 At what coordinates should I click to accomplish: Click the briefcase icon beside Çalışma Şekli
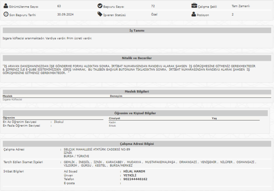tap(194, 6)
